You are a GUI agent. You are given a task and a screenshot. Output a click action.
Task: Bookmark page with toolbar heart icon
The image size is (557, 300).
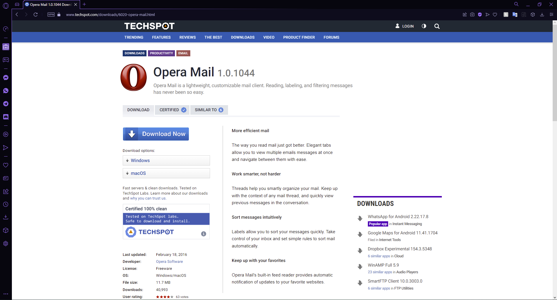[495, 15]
